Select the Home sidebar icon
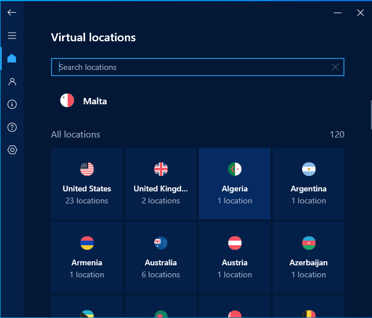 12,58
